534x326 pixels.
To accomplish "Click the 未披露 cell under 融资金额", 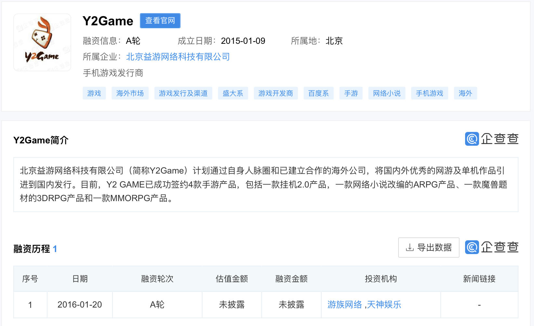I will (292, 305).
